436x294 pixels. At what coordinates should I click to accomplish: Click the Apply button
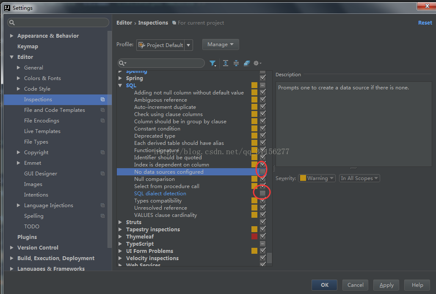386,285
